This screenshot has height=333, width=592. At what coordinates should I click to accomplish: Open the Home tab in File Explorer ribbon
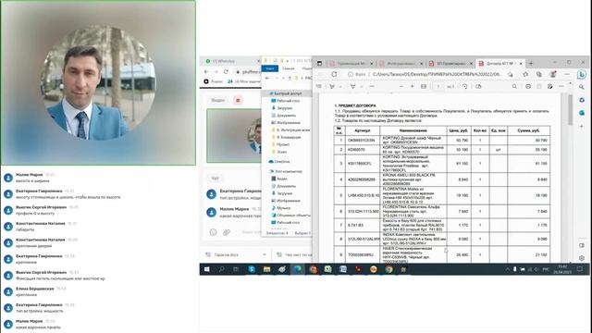[x=288, y=68]
